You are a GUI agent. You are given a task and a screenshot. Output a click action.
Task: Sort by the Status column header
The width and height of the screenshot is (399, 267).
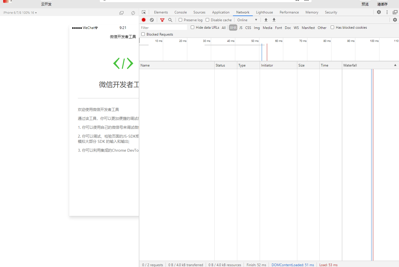[x=226, y=65]
